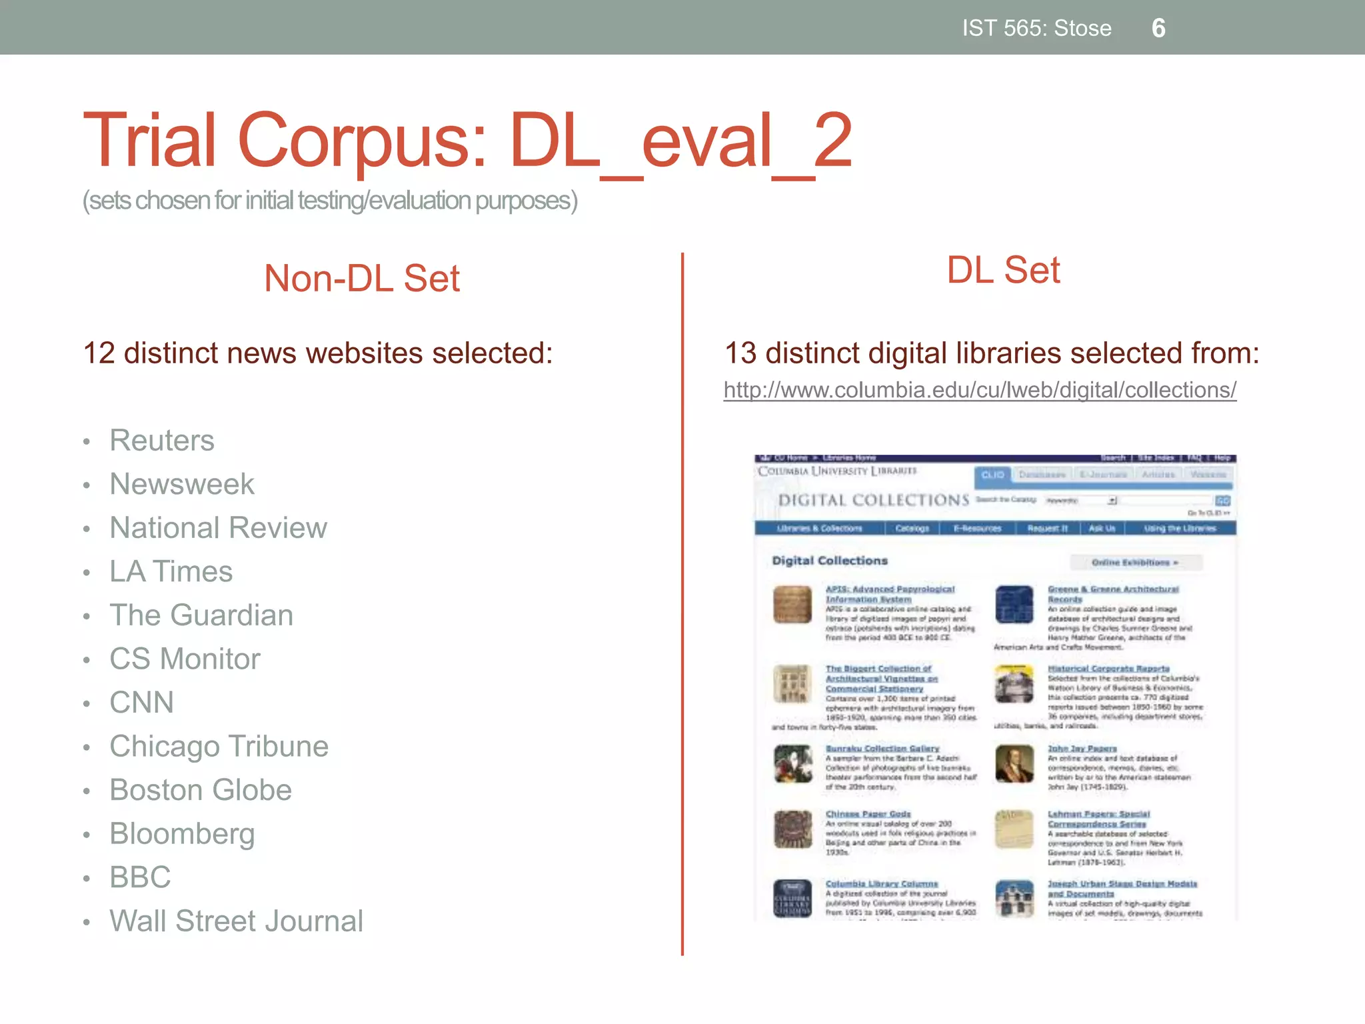Select the Articles tab
This screenshot has height=1024, width=1365.
click(1158, 475)
